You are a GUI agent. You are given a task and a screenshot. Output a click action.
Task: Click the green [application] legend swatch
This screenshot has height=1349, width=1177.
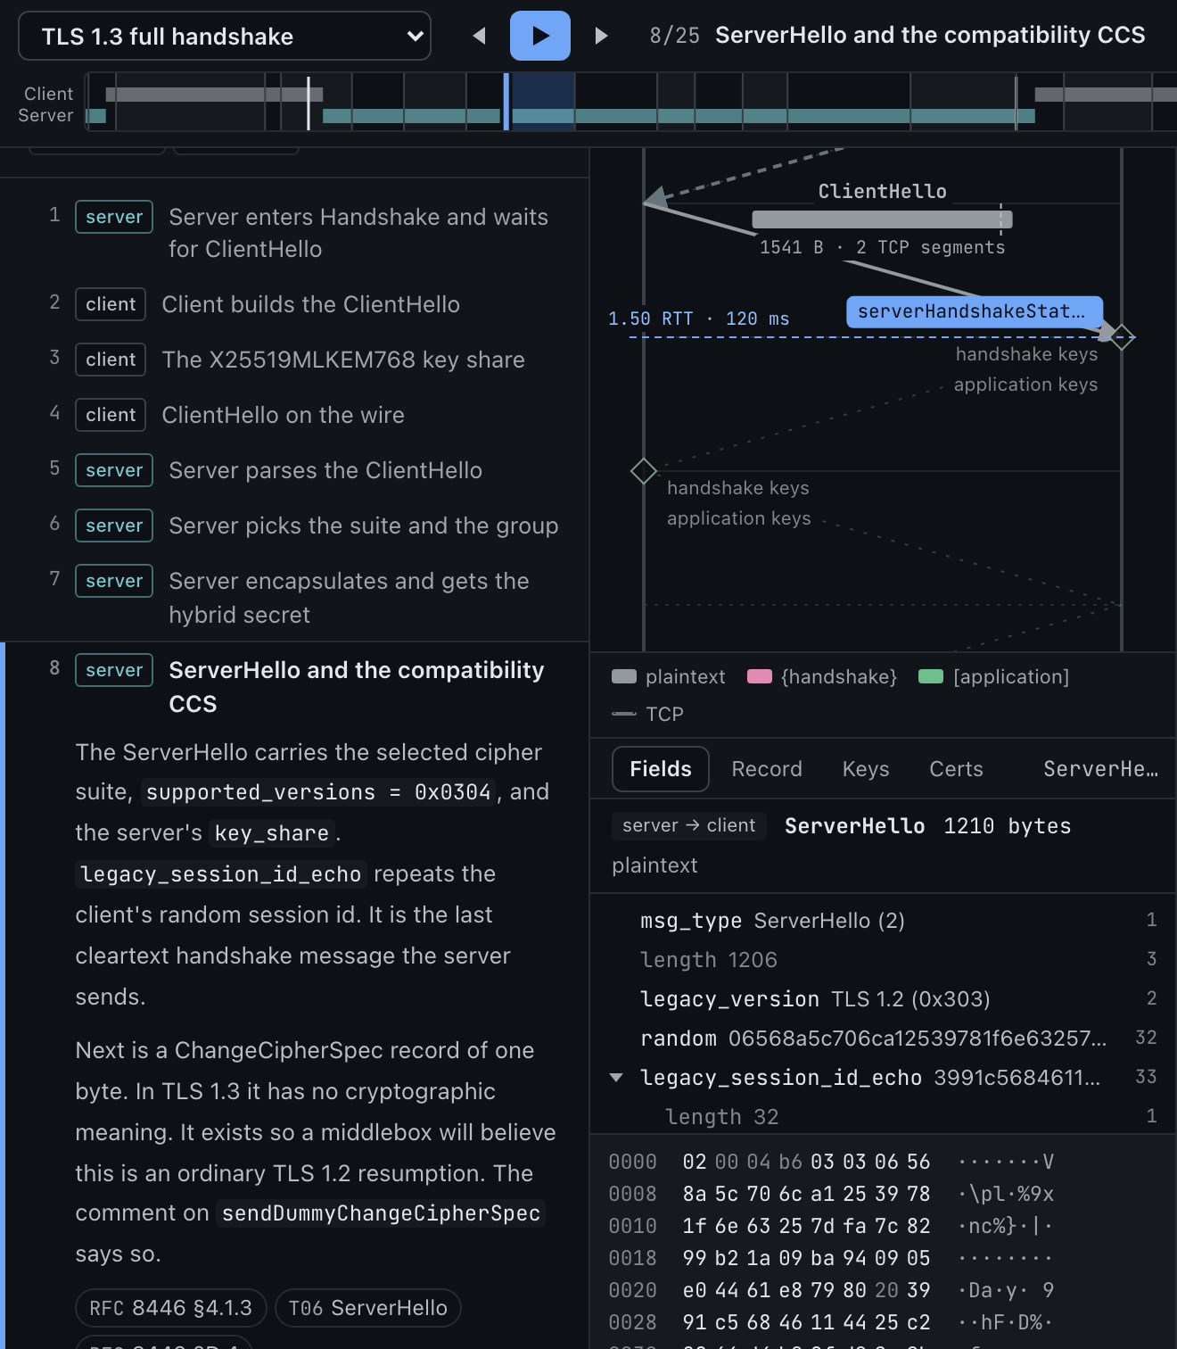click(930, 676)
